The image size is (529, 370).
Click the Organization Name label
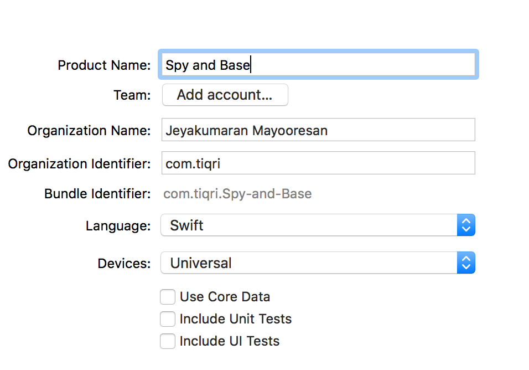(x=89, y=131)
